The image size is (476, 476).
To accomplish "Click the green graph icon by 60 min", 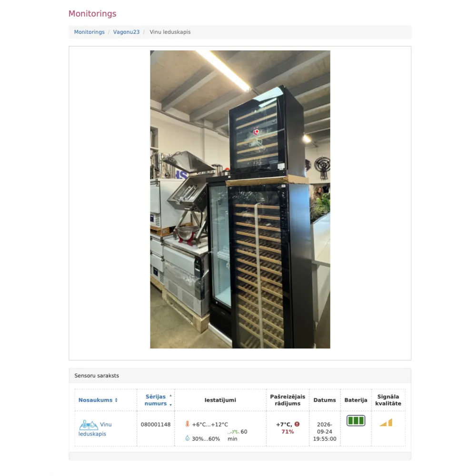I will click(x=233, y=431).
